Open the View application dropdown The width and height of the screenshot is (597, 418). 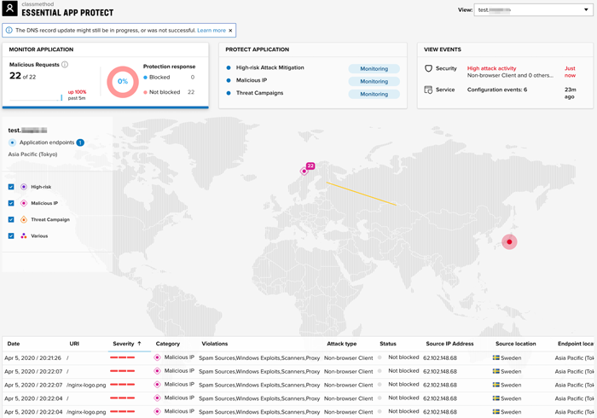[532, 10]
